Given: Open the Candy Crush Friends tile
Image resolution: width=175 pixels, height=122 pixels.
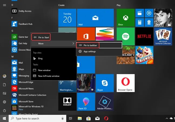Looking at the screenshot, I should 144,55.
